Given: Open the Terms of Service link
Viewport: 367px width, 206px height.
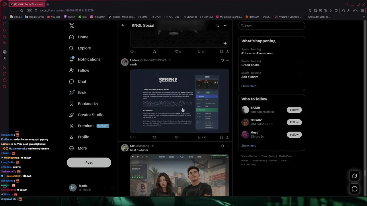Looking at the screenshot, I should [x=249, y=156].
